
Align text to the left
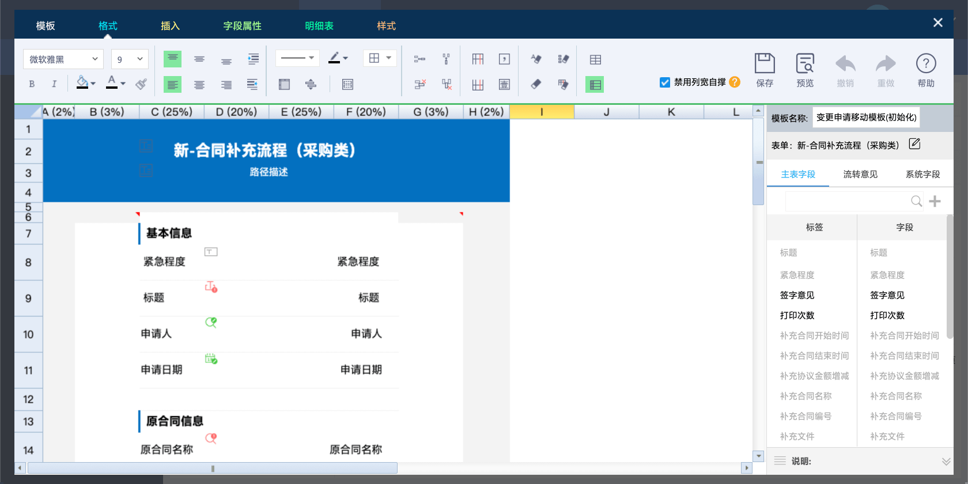point(172,85)
